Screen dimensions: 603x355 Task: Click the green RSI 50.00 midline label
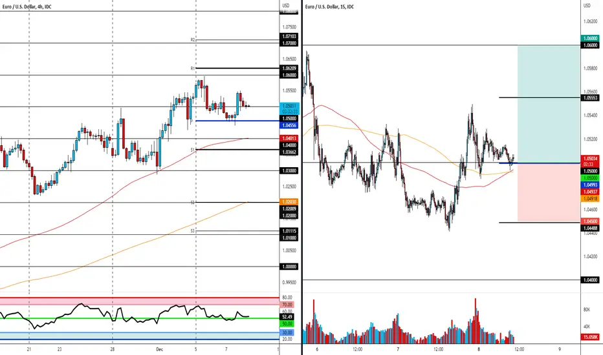coord(287,324)
